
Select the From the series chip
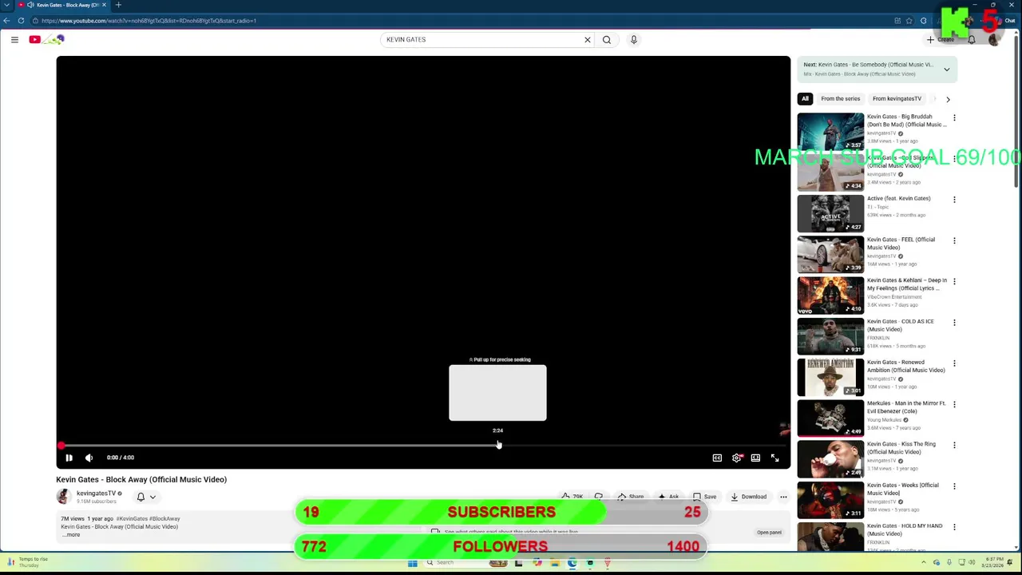841,99
